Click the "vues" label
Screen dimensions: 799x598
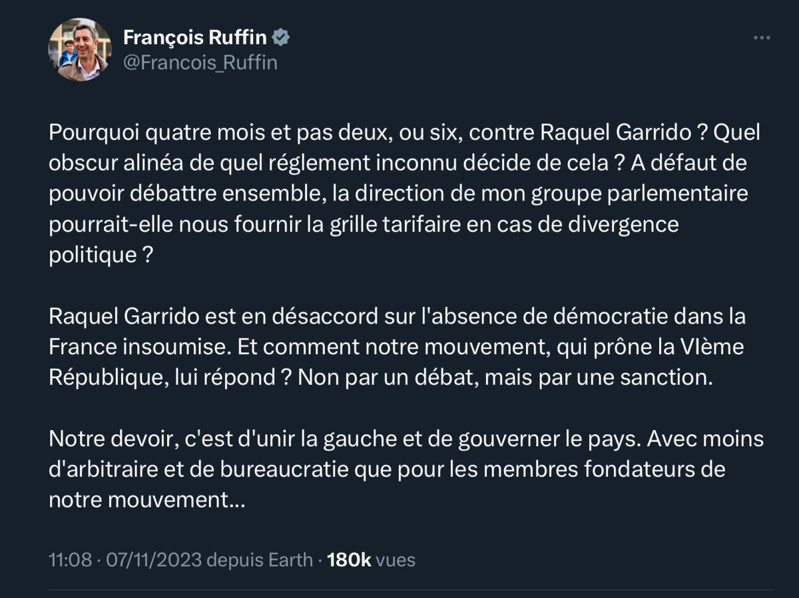point(396,560)
